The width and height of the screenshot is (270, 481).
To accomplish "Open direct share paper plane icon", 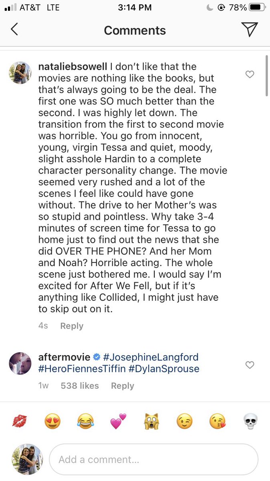I will [249, 30].
